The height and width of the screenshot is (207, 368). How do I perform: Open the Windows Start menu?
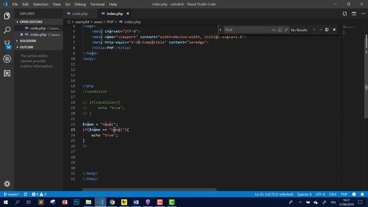tap(5, 202)
